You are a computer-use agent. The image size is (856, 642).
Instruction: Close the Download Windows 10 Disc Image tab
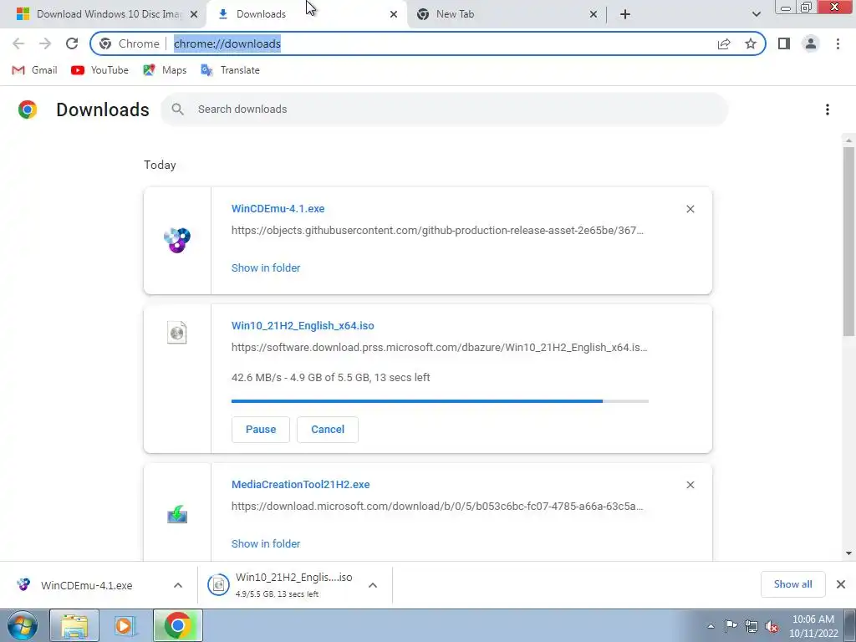pos(194,14)
